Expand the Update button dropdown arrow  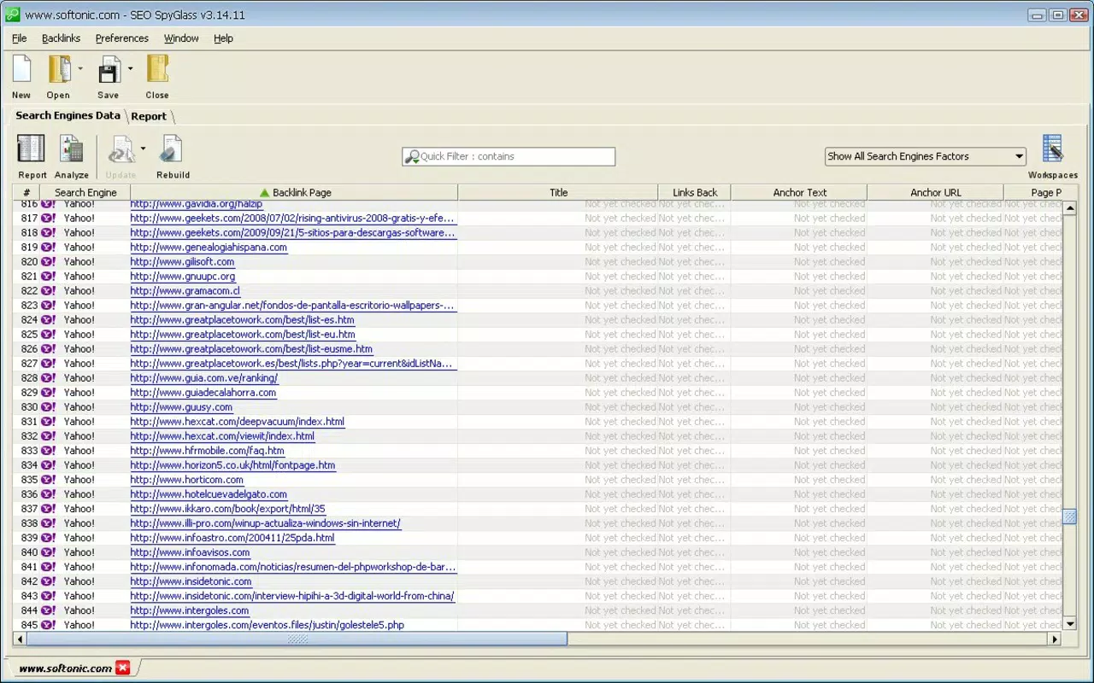[x=143, y=149]
